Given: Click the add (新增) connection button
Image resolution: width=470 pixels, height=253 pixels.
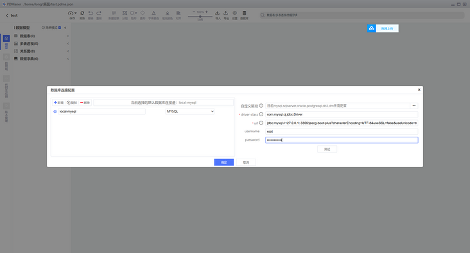Looking at the screenshot, I should tap(59, 103).
